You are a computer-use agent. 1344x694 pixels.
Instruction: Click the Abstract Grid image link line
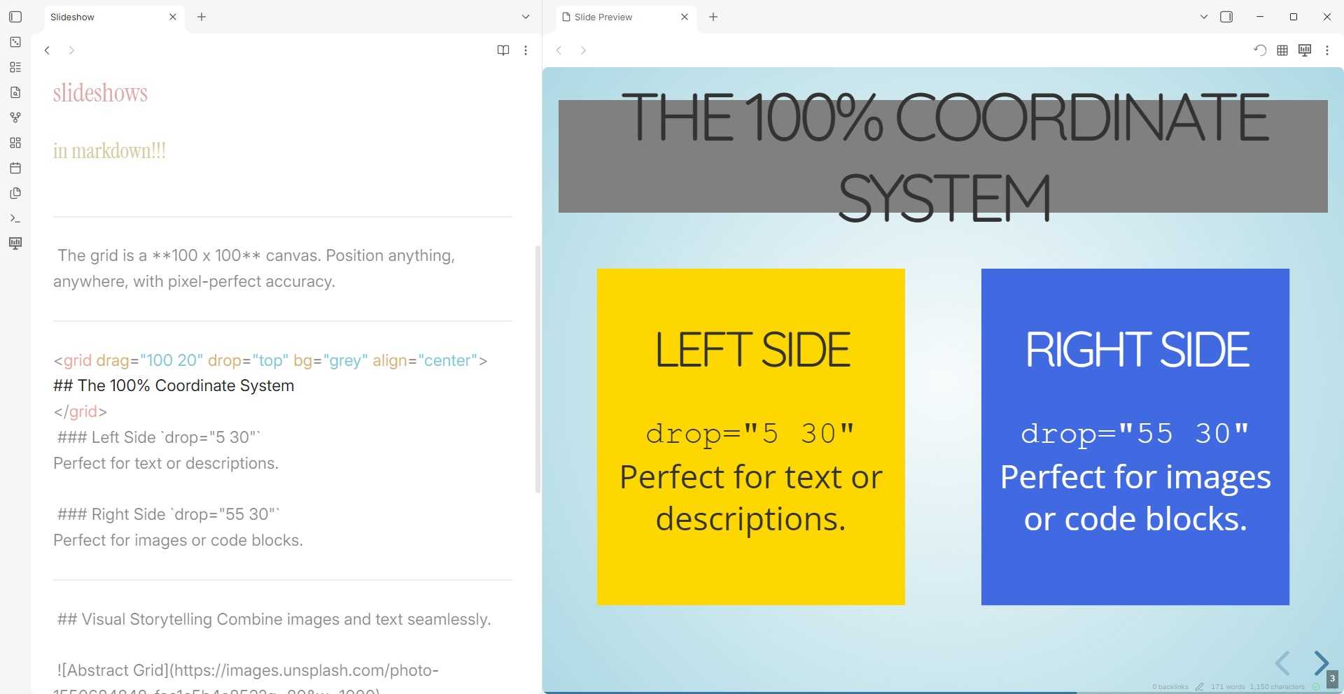pos(247,670)
